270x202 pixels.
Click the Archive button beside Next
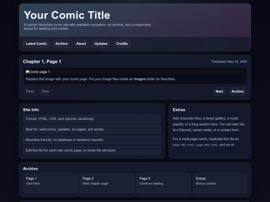237,91
